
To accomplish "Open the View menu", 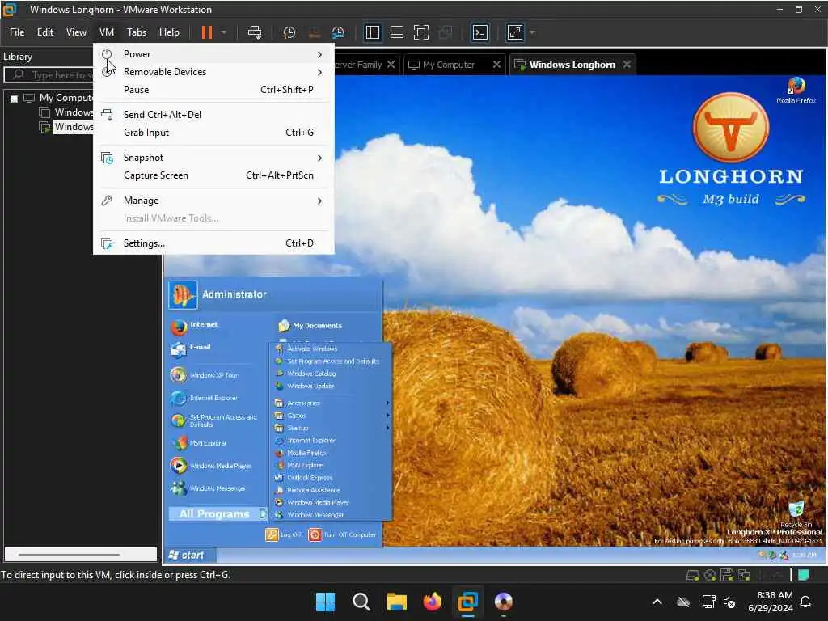I will 76,32.
